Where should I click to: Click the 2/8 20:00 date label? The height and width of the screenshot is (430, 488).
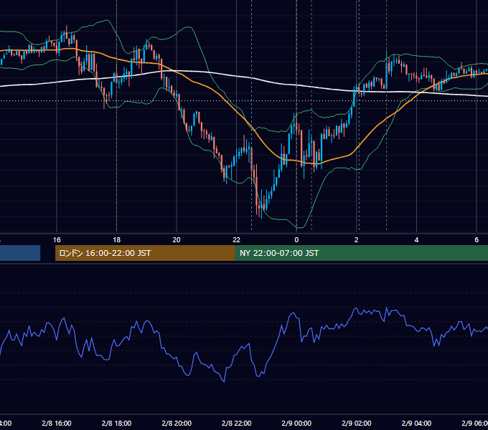[177, 423]
